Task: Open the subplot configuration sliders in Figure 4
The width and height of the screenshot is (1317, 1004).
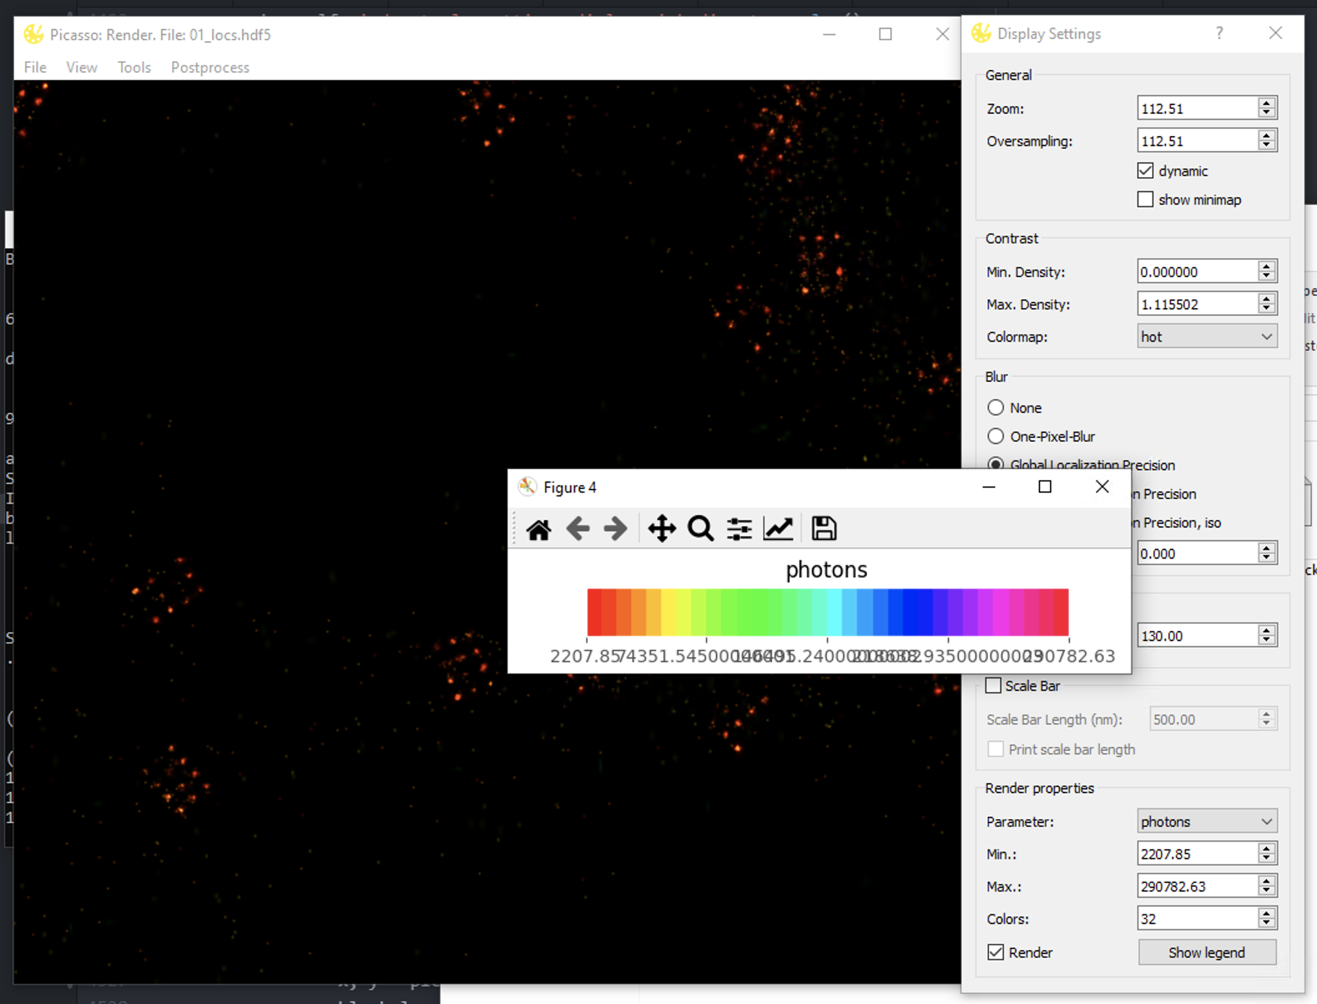Action: [x=739, y=528]
